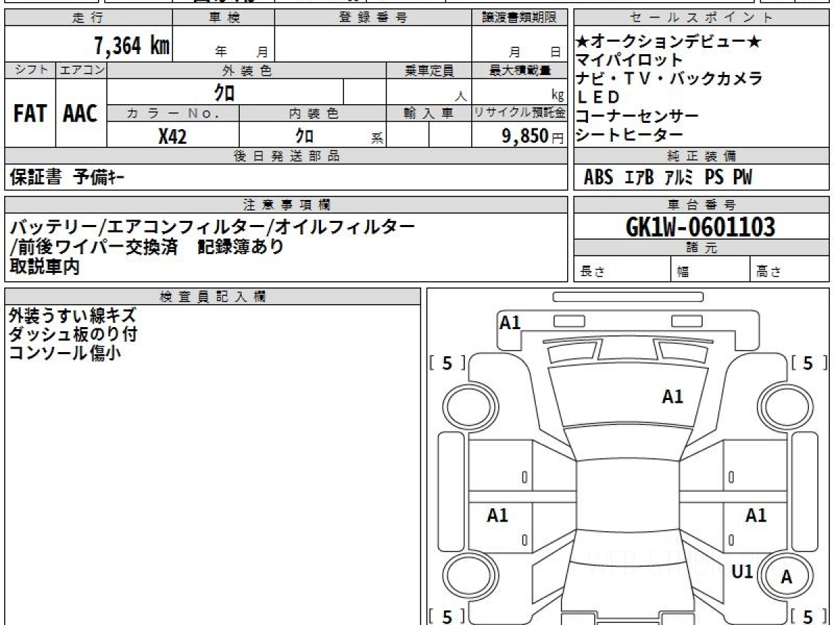Select chassis number GK1W-0601103
The width and height of the screenshot is (834, 625).
(701, 226)
